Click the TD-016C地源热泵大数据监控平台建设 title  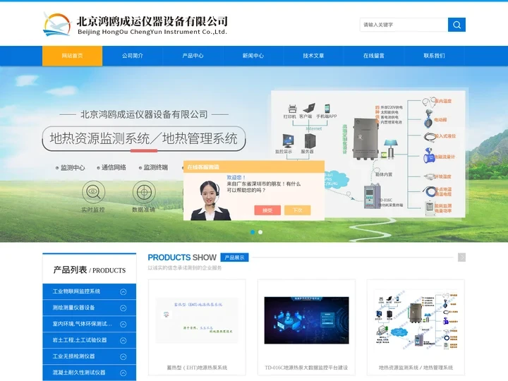click(x=306, y=368)
